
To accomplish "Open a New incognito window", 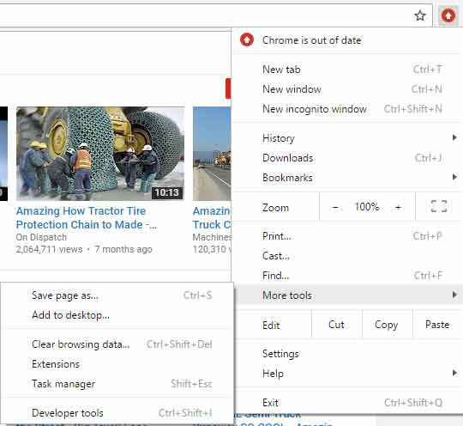I will [346, 109].
